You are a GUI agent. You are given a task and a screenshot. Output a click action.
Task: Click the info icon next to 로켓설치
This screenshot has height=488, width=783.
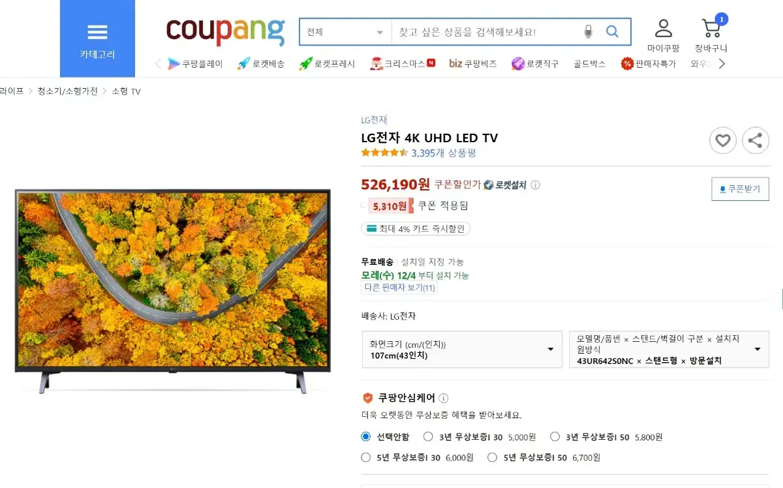pos(535,185)
